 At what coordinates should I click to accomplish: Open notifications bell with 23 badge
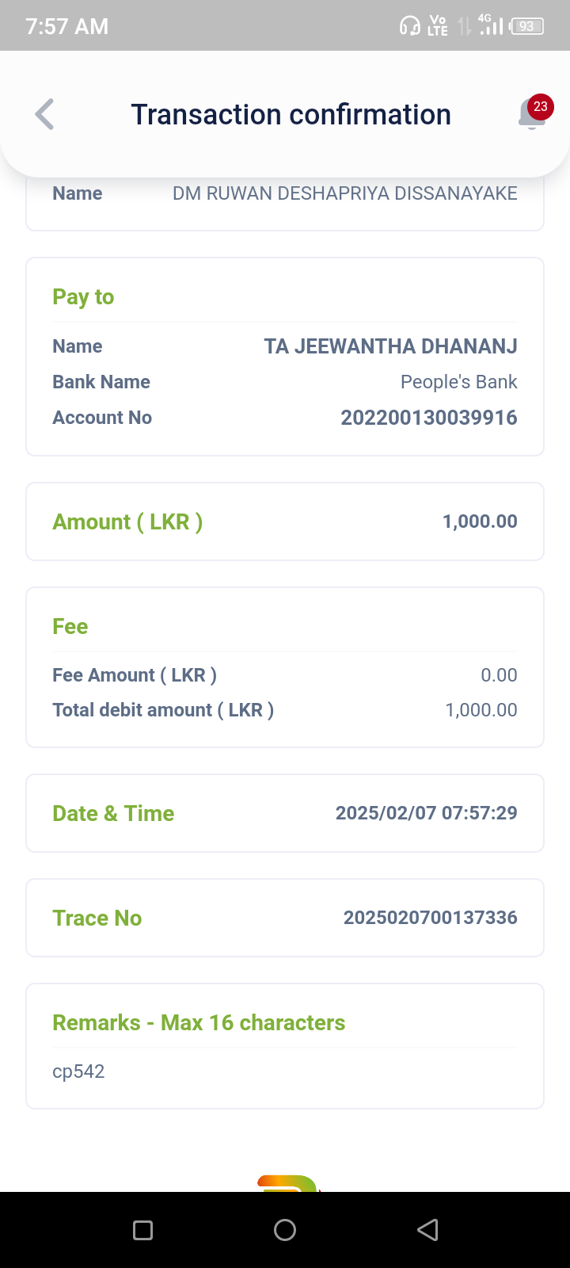click(x=533, y=115)
